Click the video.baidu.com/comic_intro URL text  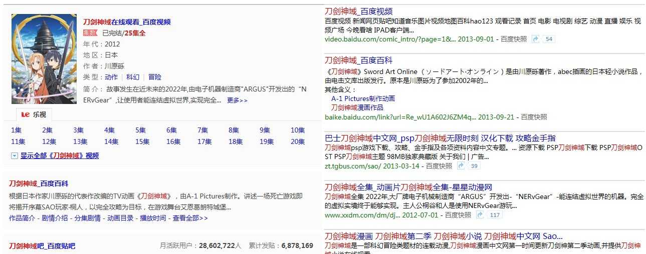390,39
